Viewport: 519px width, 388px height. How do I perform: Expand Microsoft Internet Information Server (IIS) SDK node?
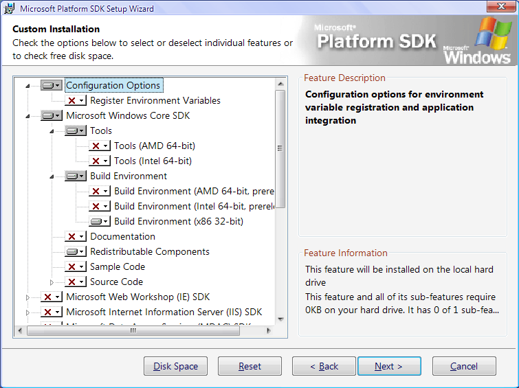(x=27, y=312)
